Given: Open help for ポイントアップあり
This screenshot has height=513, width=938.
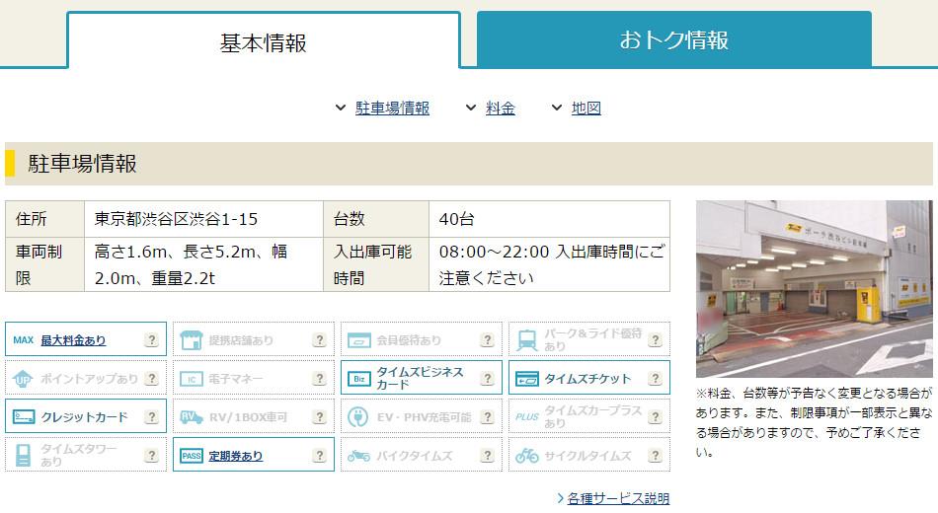Looking at the screenshot, I should click(152, 379).
